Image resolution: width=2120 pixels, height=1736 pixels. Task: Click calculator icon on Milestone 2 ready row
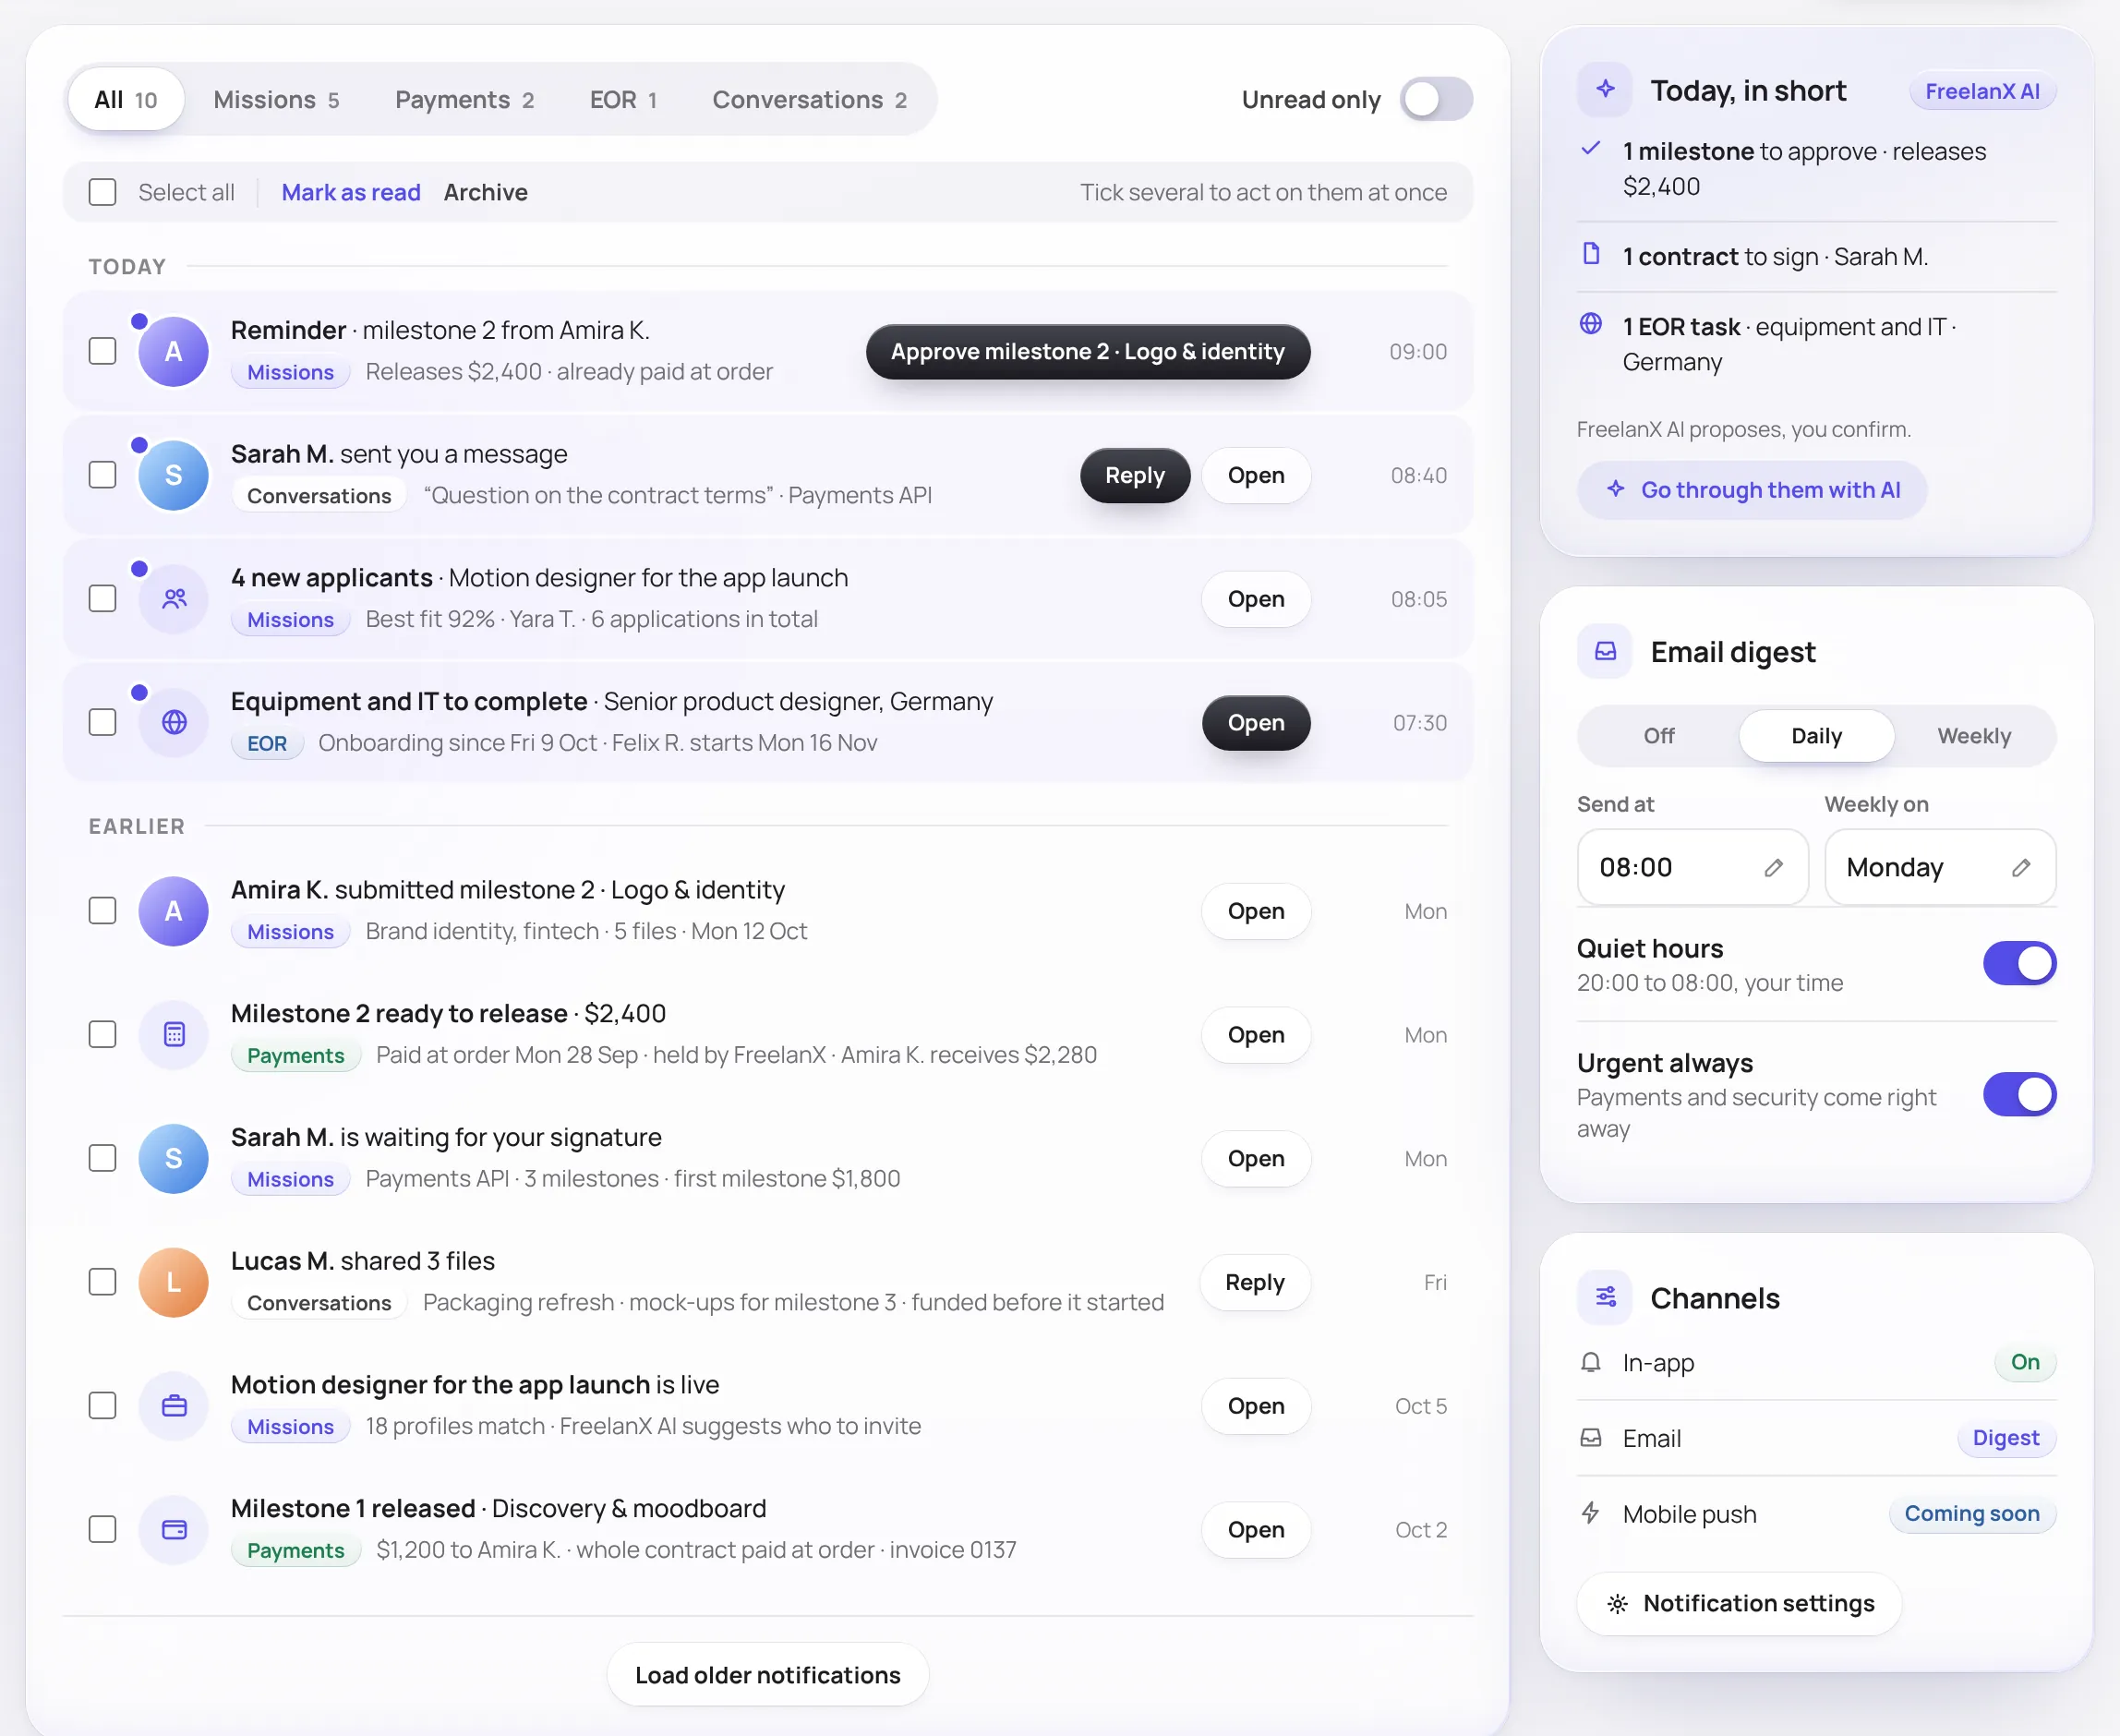point(174,1035)
